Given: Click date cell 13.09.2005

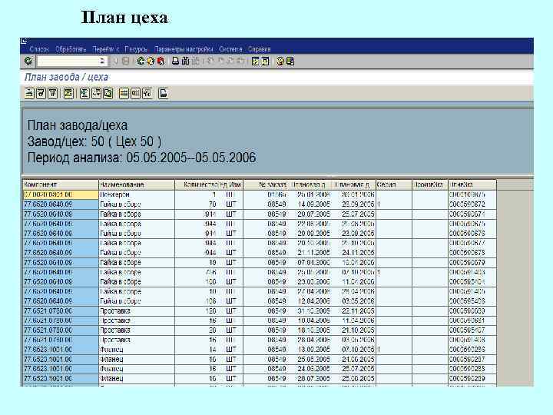Looking at the screenshot, I should pyautogui.click(x=310, y=350).
